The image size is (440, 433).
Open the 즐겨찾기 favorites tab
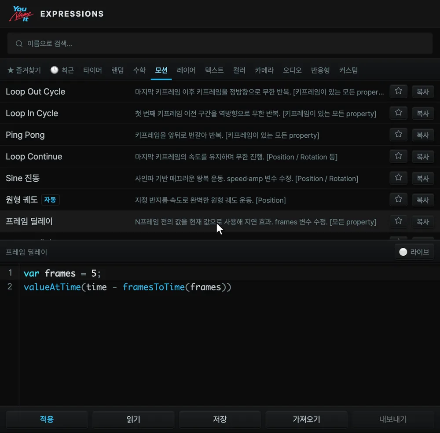24,70
